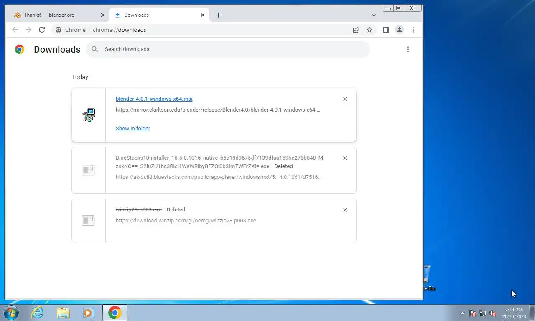Remove BlueStacks download from list

pyautogui.click(x=345, y=158)
